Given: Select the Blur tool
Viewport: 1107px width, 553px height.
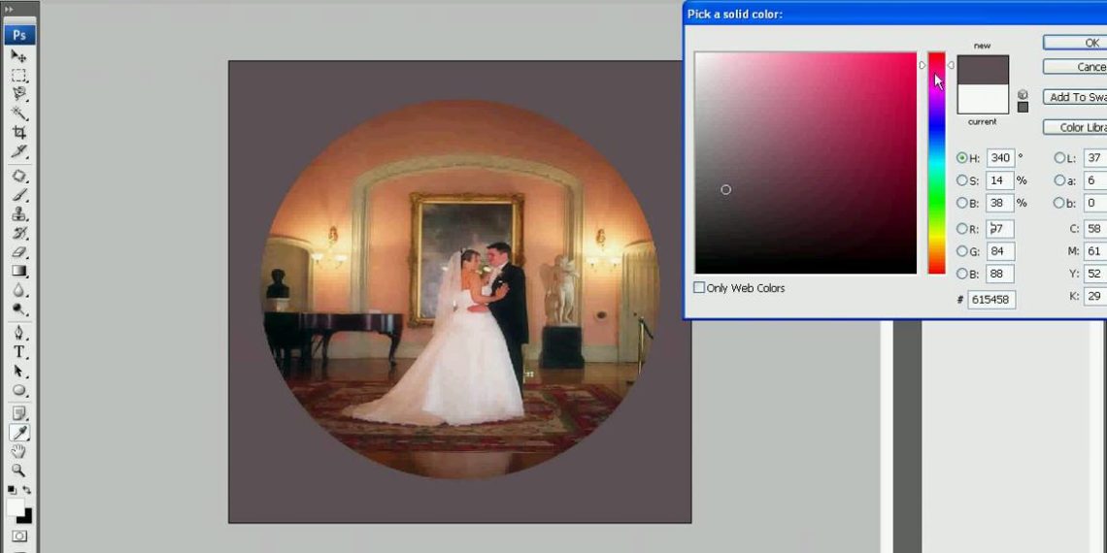Looking at the screenshot, I should point(19,290).
